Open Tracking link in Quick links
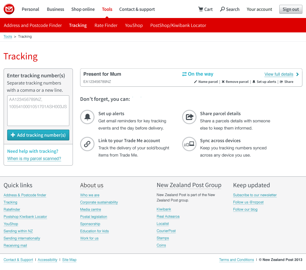The image size is (306, 270). point(10,202)
